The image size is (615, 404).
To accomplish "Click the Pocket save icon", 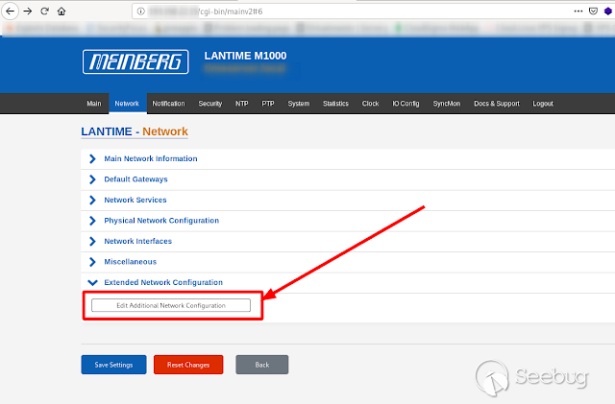I will [593, 11].
